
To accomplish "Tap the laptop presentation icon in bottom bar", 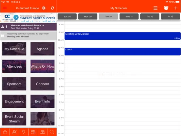I will coord(43,132).
